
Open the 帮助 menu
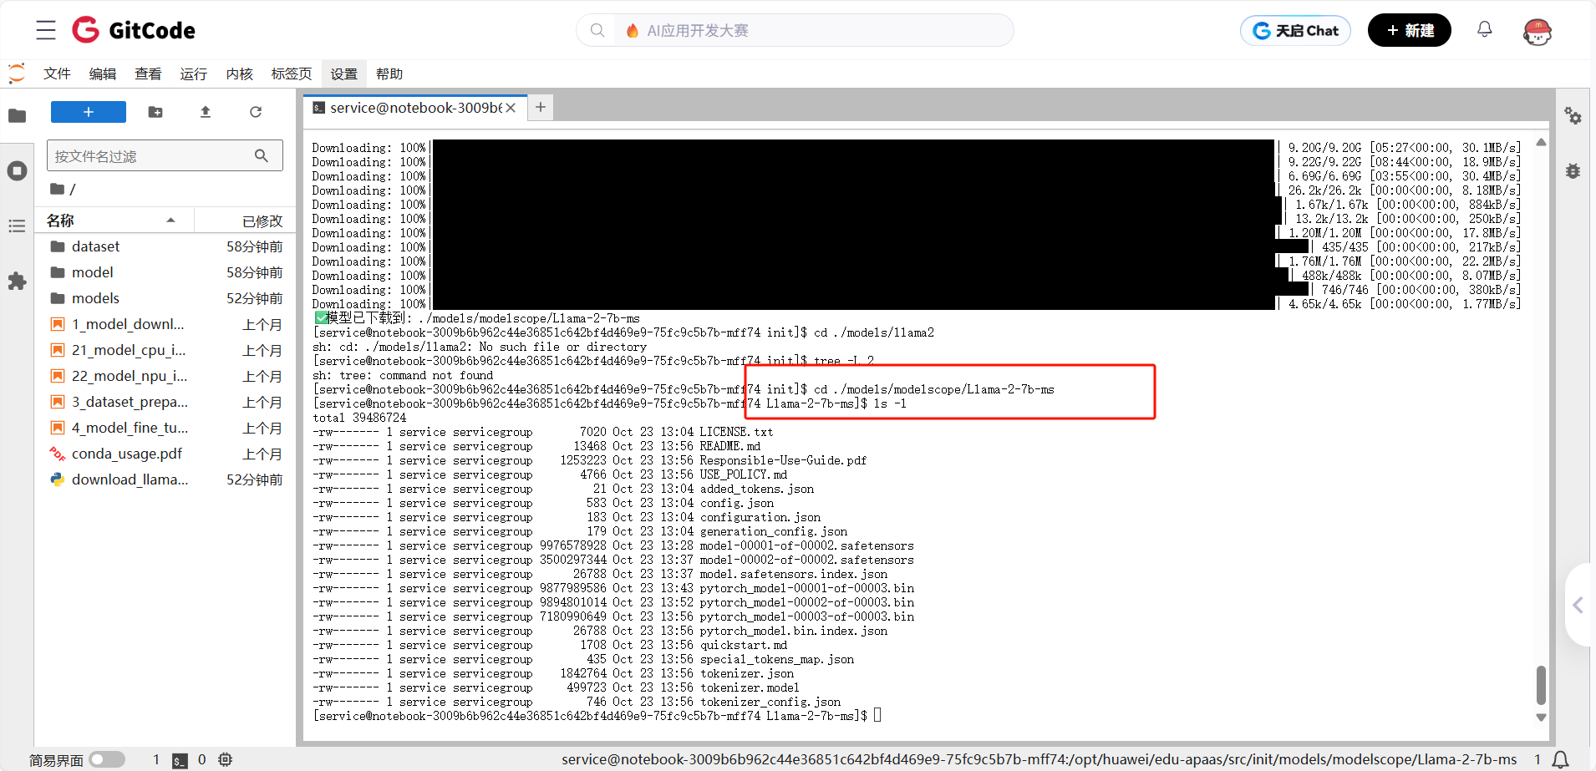[x=389, y=74]
